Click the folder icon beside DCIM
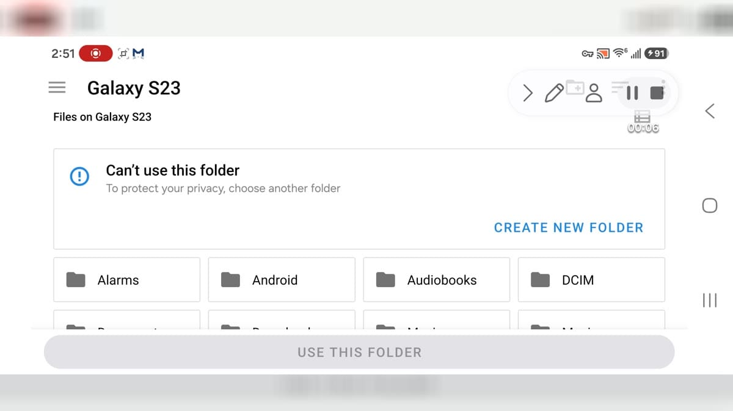Screen dimensions: 733x411 [540, 280]
